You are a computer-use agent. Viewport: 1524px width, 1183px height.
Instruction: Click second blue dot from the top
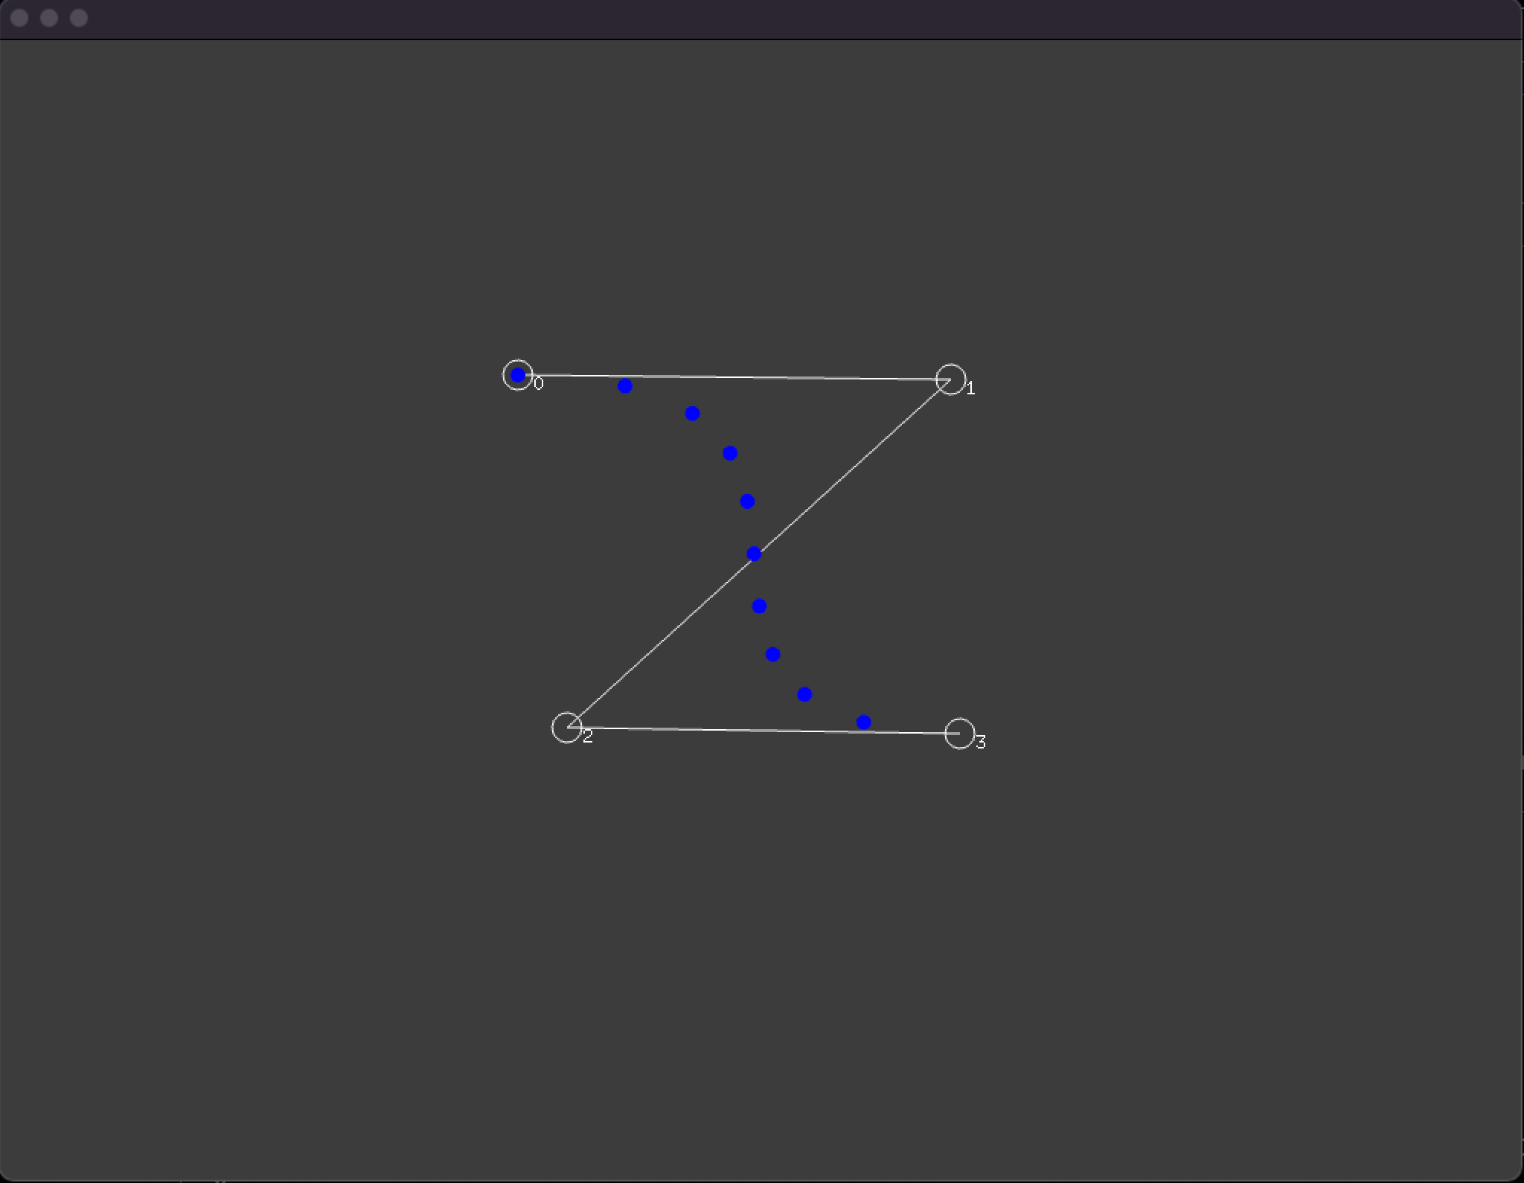click(x=625, y=385)
